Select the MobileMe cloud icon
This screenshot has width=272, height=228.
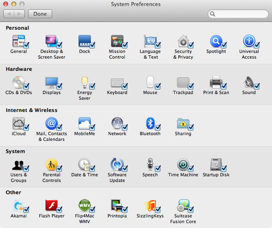click(84, 123)
